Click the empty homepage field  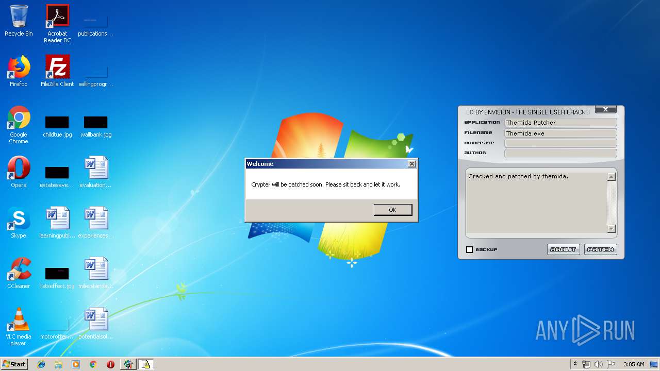(560, 143)
